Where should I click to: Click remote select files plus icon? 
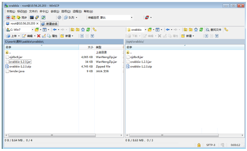pyautogui.click(x=206, y=36)
